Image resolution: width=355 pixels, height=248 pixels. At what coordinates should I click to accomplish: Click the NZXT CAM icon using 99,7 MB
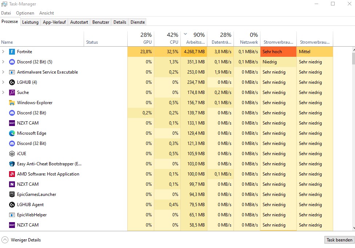point(12,184)
